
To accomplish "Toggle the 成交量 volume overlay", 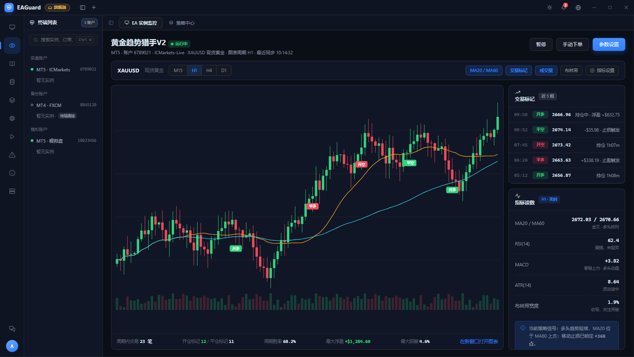I will 546,71.
